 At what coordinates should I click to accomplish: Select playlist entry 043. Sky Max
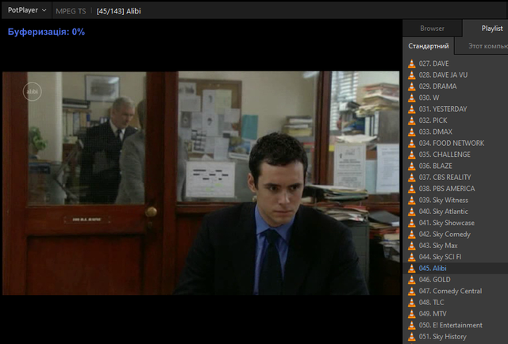[456, 245]
